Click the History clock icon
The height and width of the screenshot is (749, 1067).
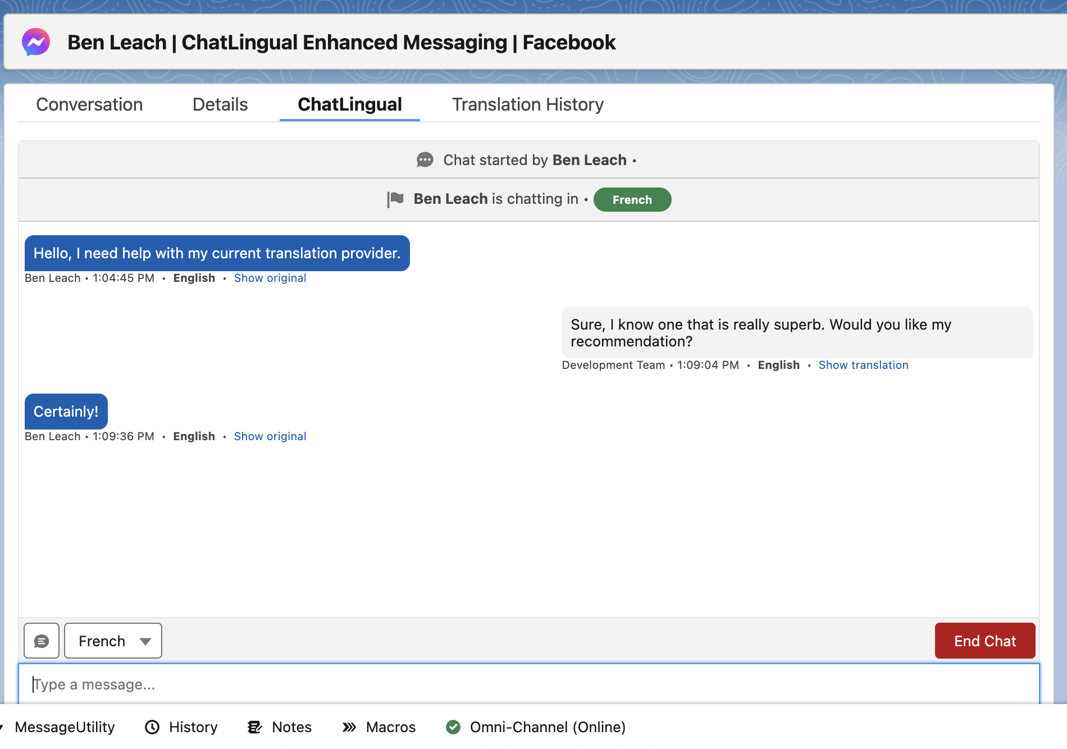152,727
